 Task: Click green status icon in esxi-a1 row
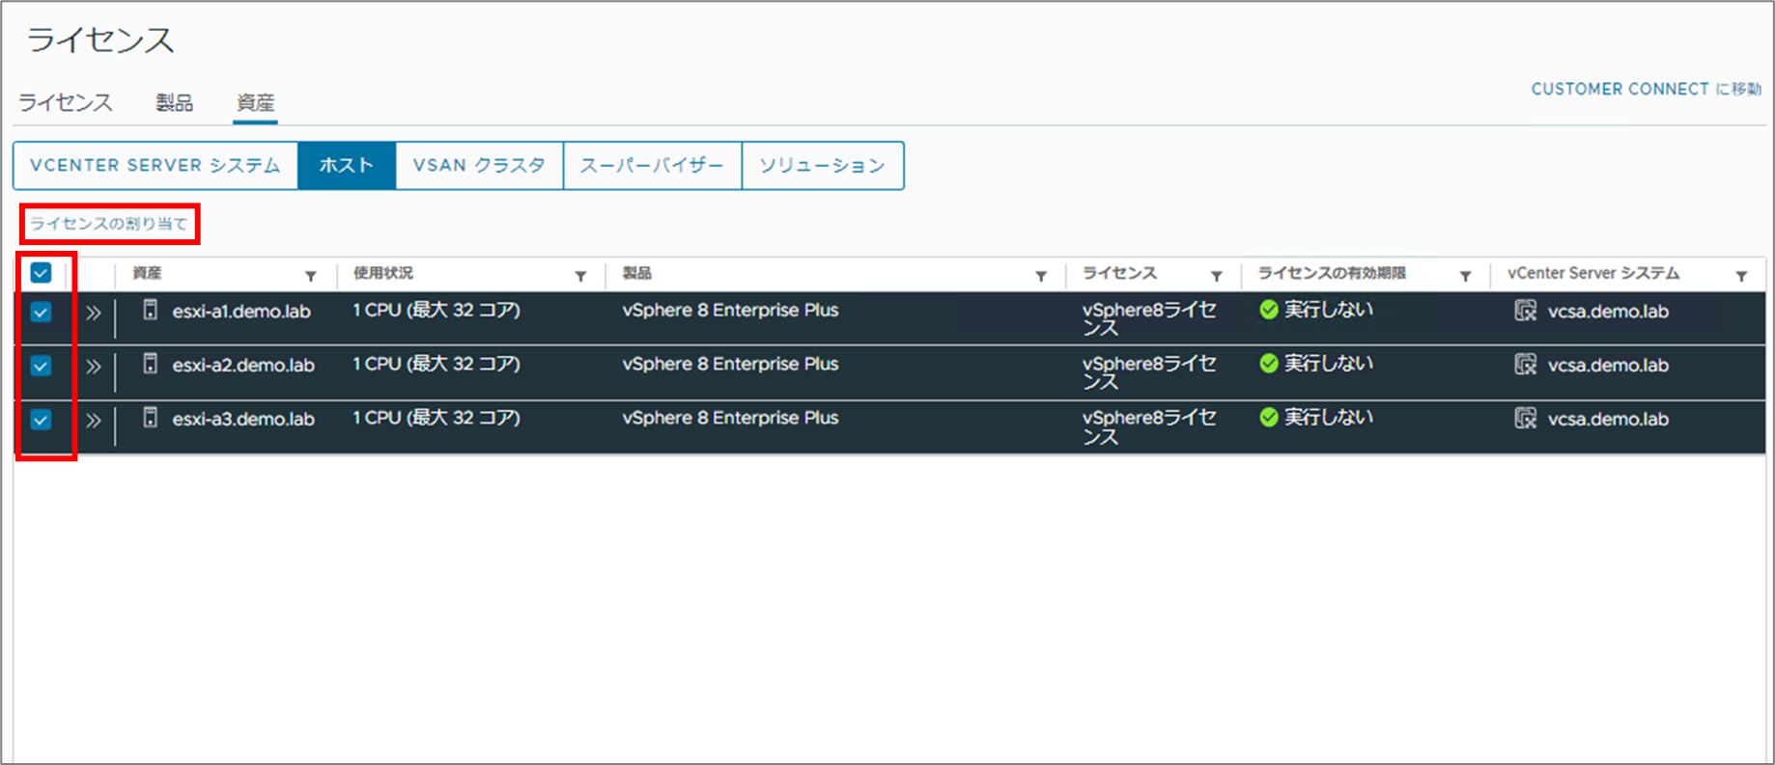[x=1269, y=310]
